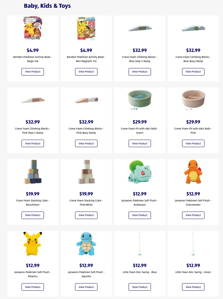223x299 pixels.
Task: Click the Baby, Kids & Toys heading
Action: (47, 6)
